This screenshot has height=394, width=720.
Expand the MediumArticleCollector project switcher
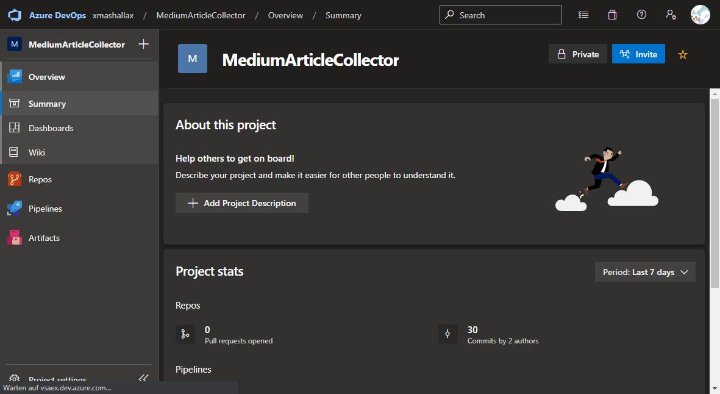[x=69, y=44]
